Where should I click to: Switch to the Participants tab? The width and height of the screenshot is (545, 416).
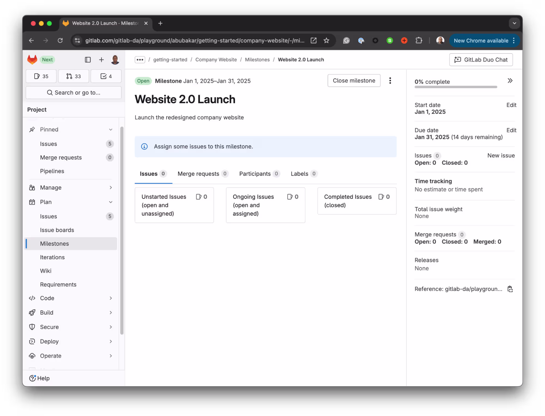point(255,174)
